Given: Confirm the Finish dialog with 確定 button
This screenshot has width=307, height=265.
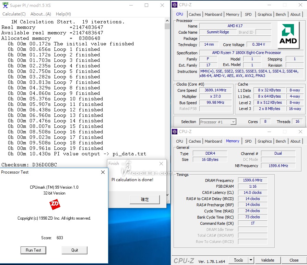Looking at the screenshot, I should tap(145, 200).
